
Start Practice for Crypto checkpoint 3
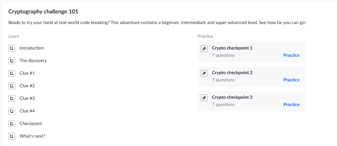(291, 105)
